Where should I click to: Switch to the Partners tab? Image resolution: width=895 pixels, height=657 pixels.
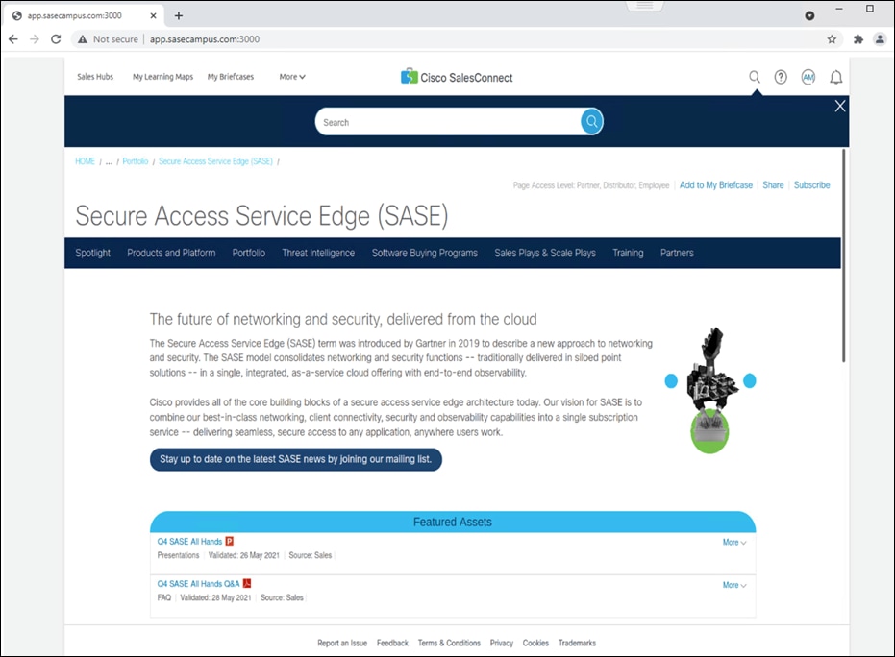pyautogui.click(x=677, y=253)
